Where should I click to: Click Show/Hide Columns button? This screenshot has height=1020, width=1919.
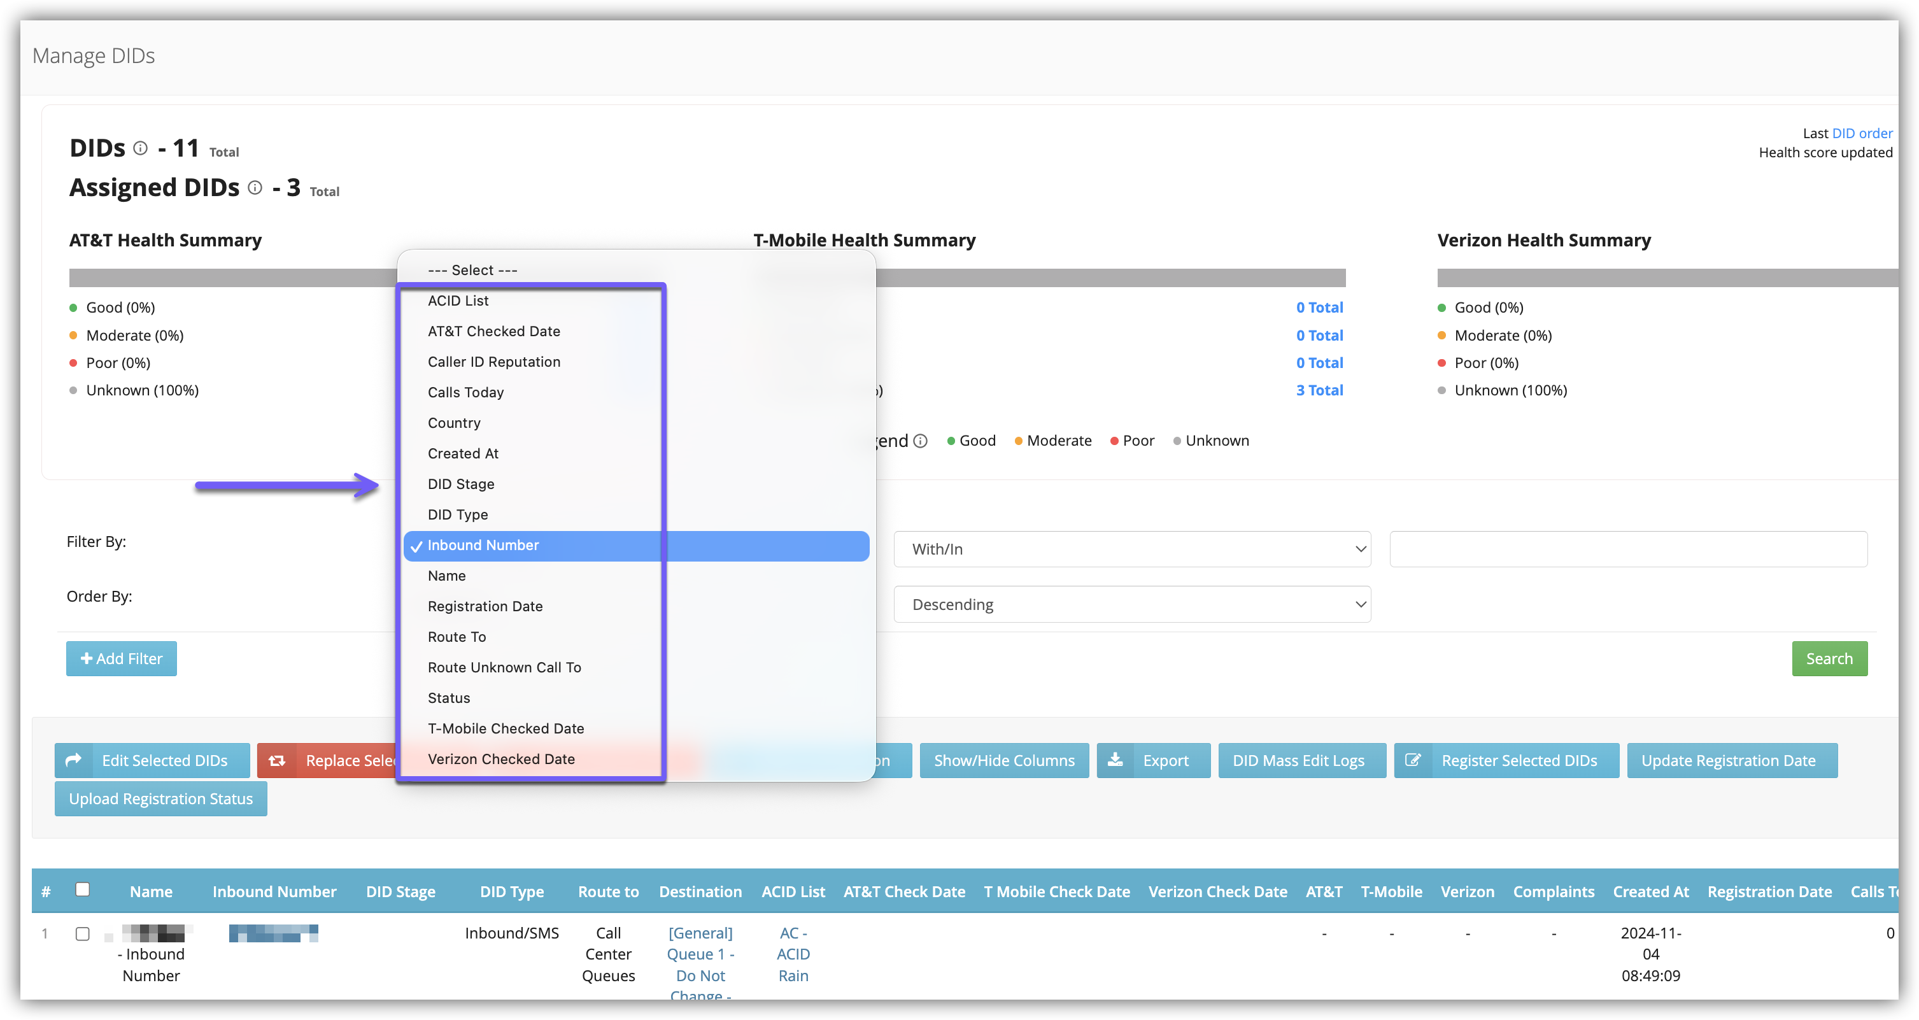tap(1003, 760)
